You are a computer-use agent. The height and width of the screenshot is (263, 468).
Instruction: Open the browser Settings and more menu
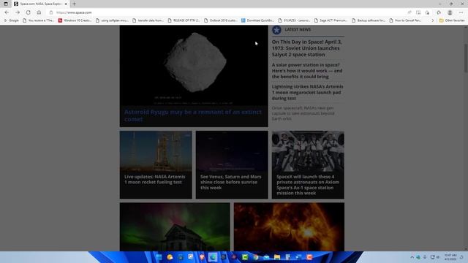tap(461, 12)
